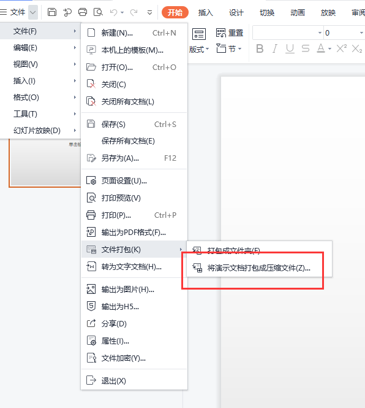The width and height of the screenshot is (365, 408).
Task: Select the slide thumbnail in left panel
Action: pos(45,163)
